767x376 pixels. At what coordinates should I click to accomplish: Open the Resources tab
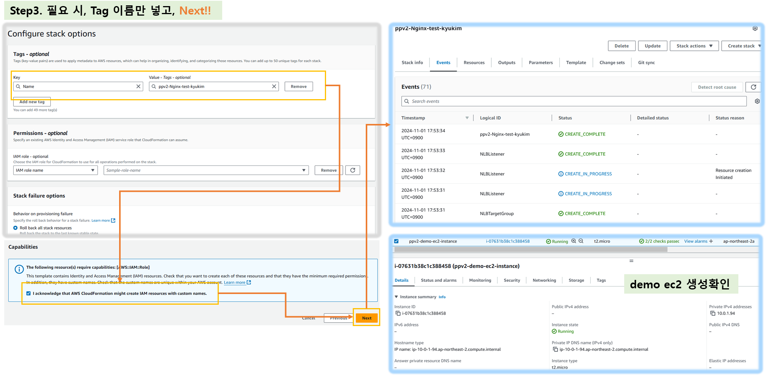(x=474, y=63)
